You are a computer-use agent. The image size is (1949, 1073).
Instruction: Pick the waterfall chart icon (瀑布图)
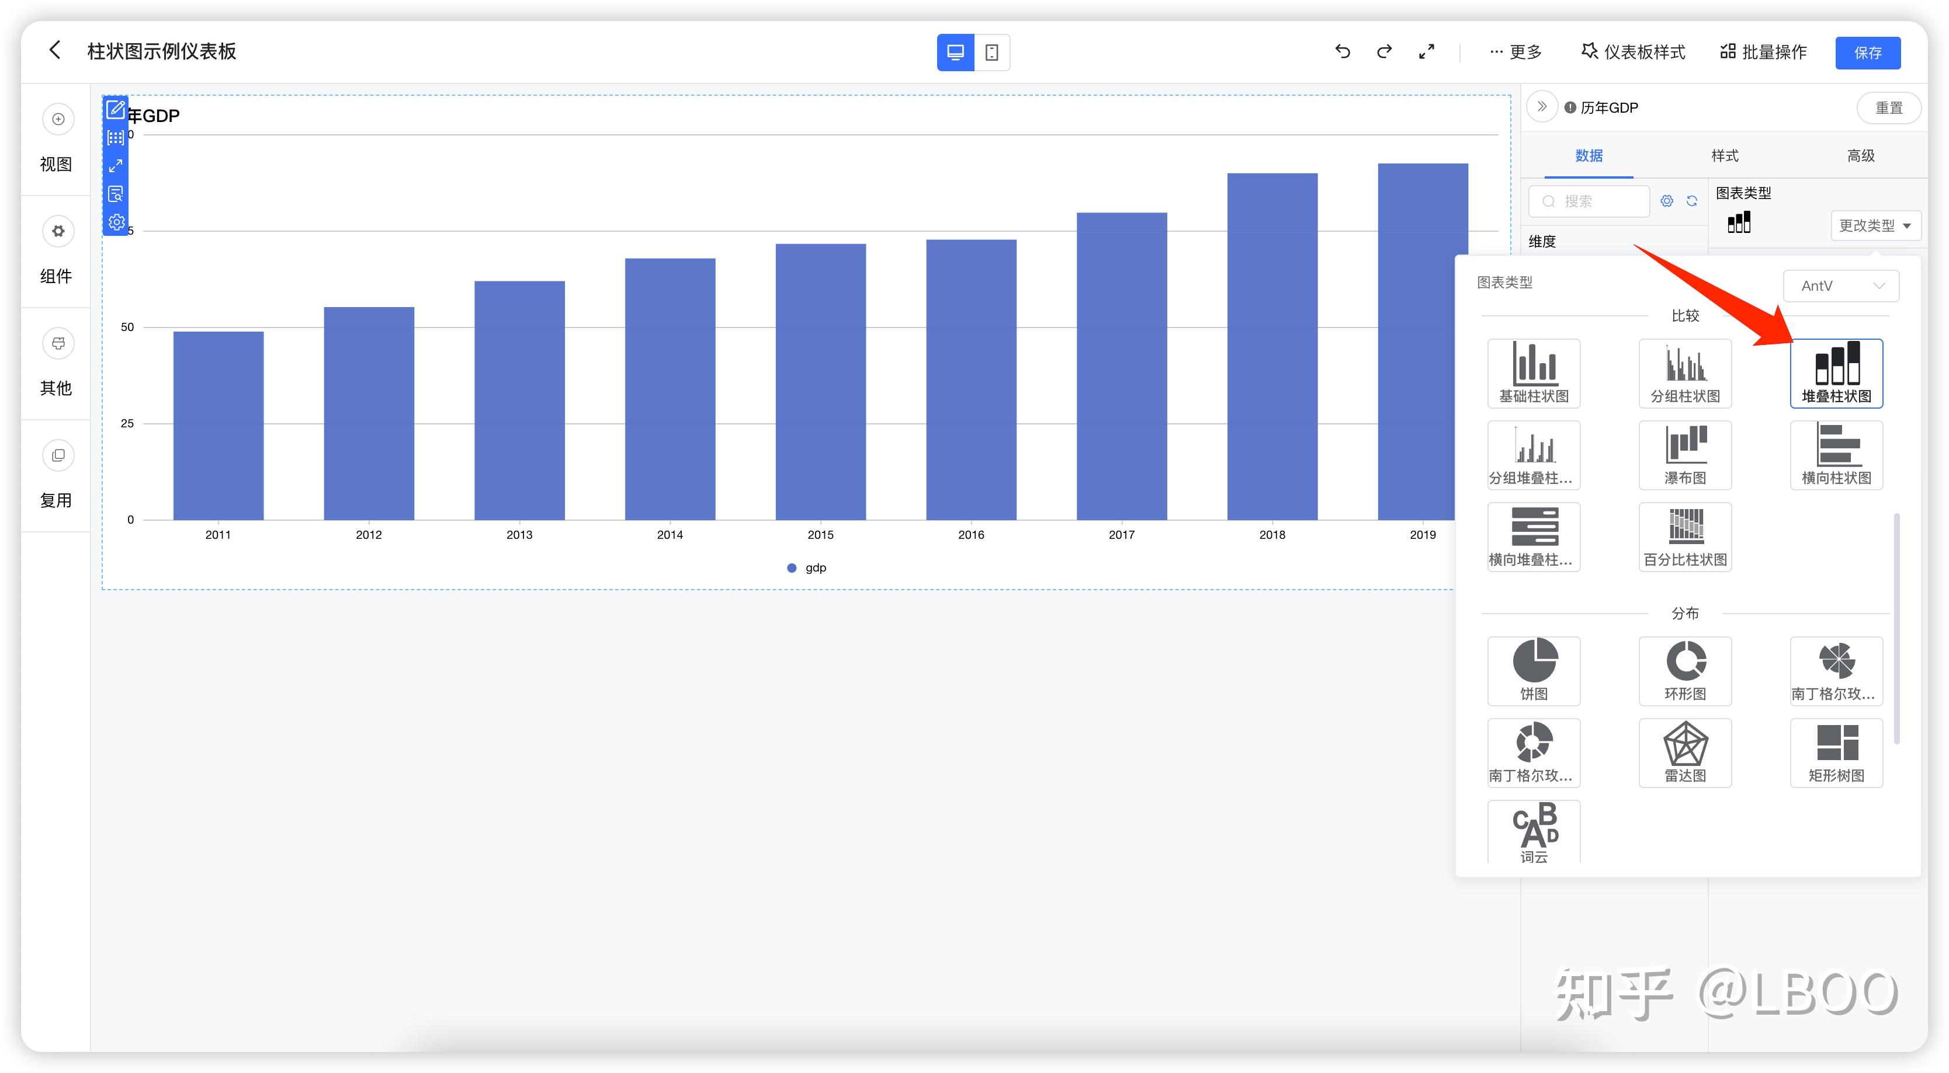pos(1685,455)
